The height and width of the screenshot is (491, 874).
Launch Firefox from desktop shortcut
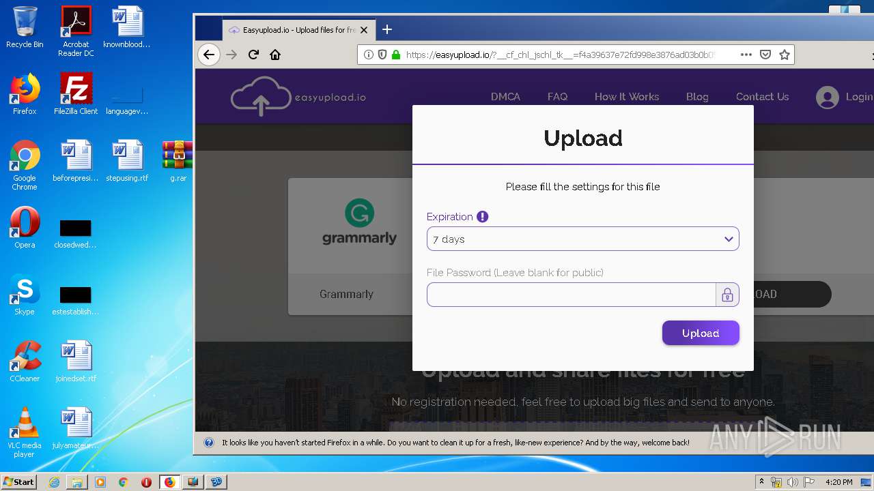(25, 94)
